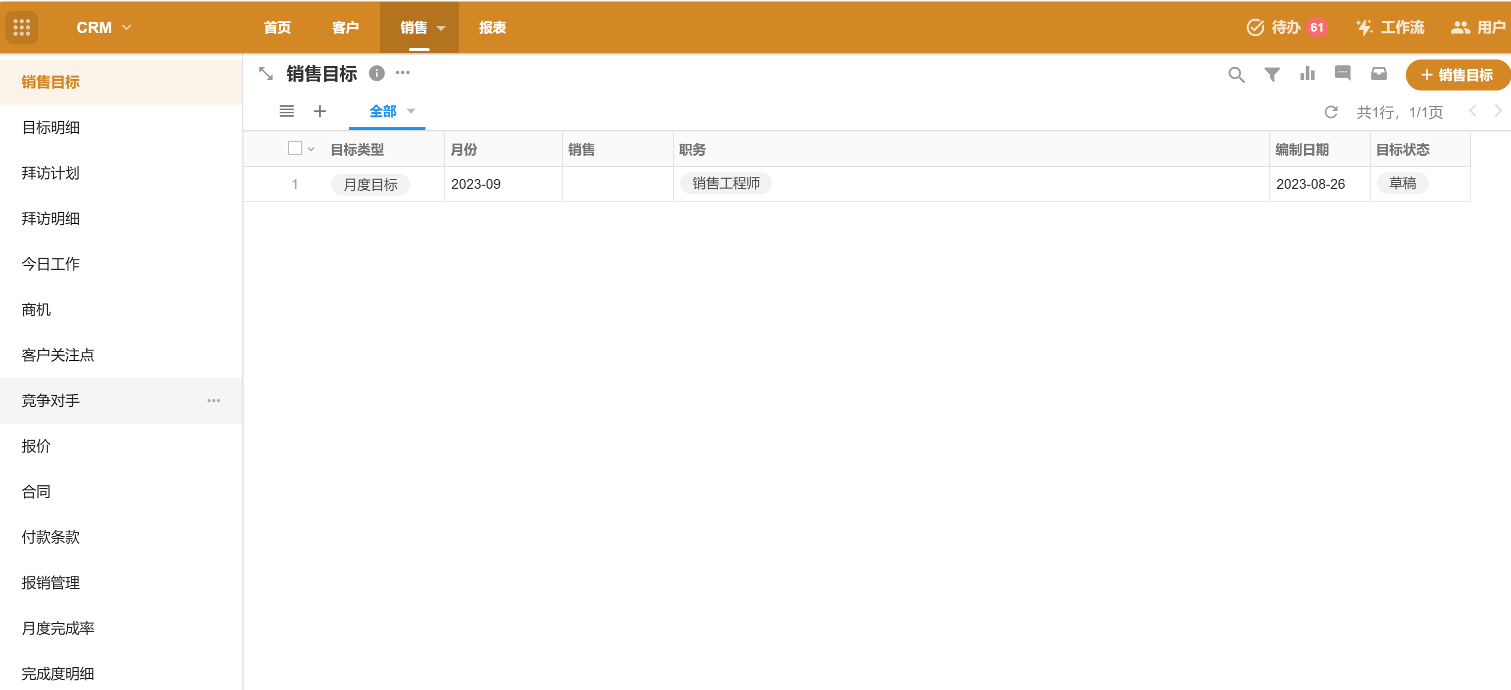Add a new view with plus icon
Viewport: 1511px width, 690px height.
click(320, 111)
